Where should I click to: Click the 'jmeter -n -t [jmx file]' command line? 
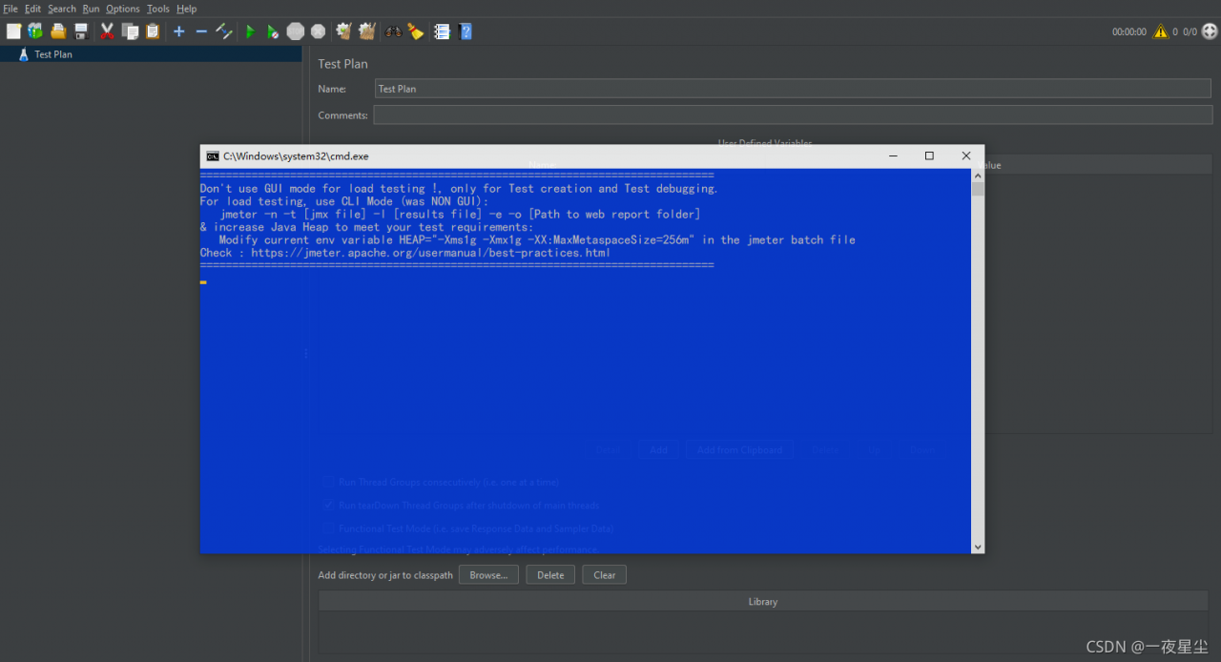[x=461, y=215]
